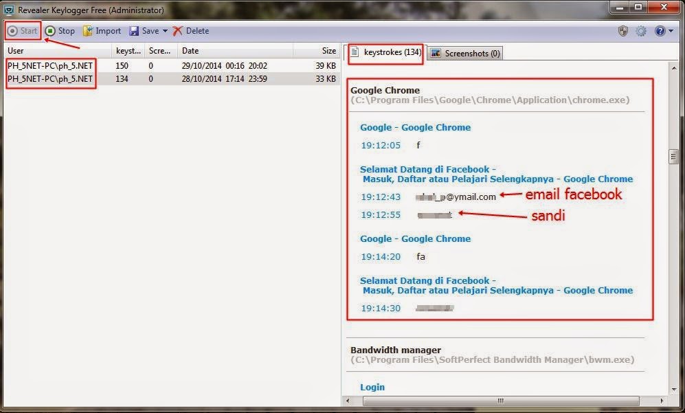Click the chrome.exe file path text
Viewport: 685px width, 413px height.
[490, 100]
